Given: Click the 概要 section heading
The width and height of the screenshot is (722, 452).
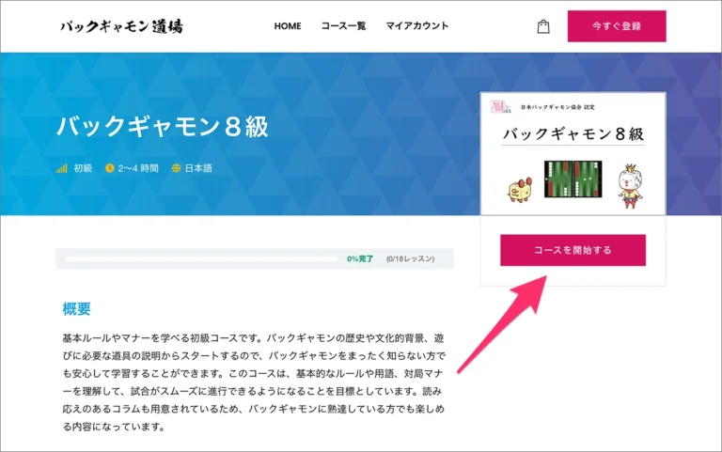Looking at the screenshot, I should [76, 308].
